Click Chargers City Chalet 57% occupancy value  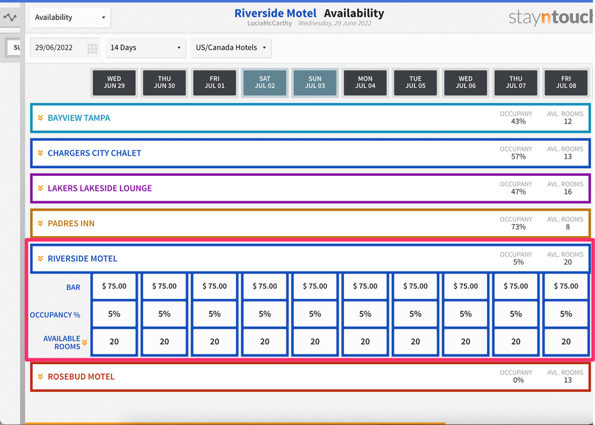[x=518, y=157]
